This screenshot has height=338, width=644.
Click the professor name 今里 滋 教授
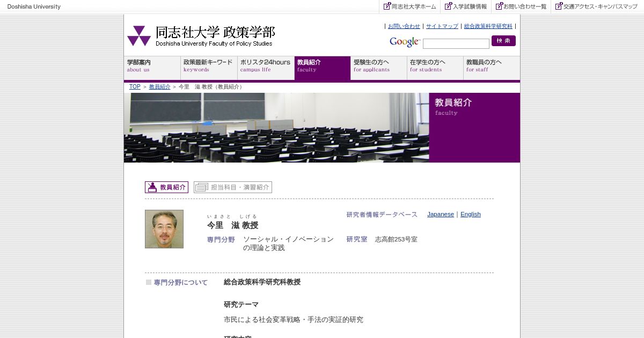[x=233, y=225]
